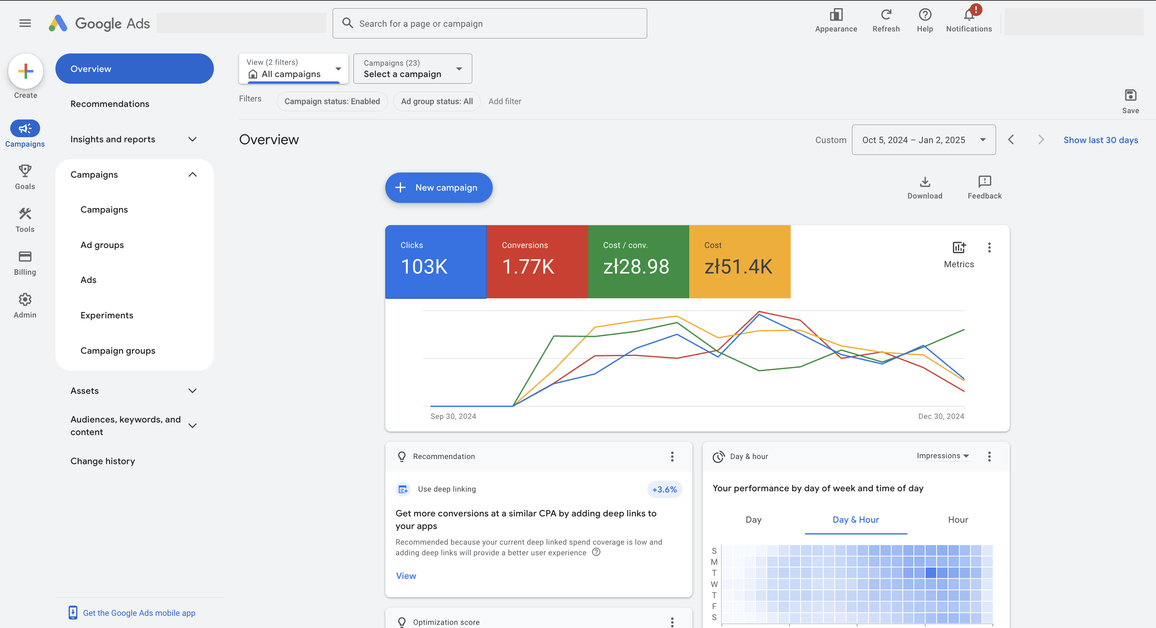Download the overview report
This screenshot has height=628, width=1156.
point(924,187)
